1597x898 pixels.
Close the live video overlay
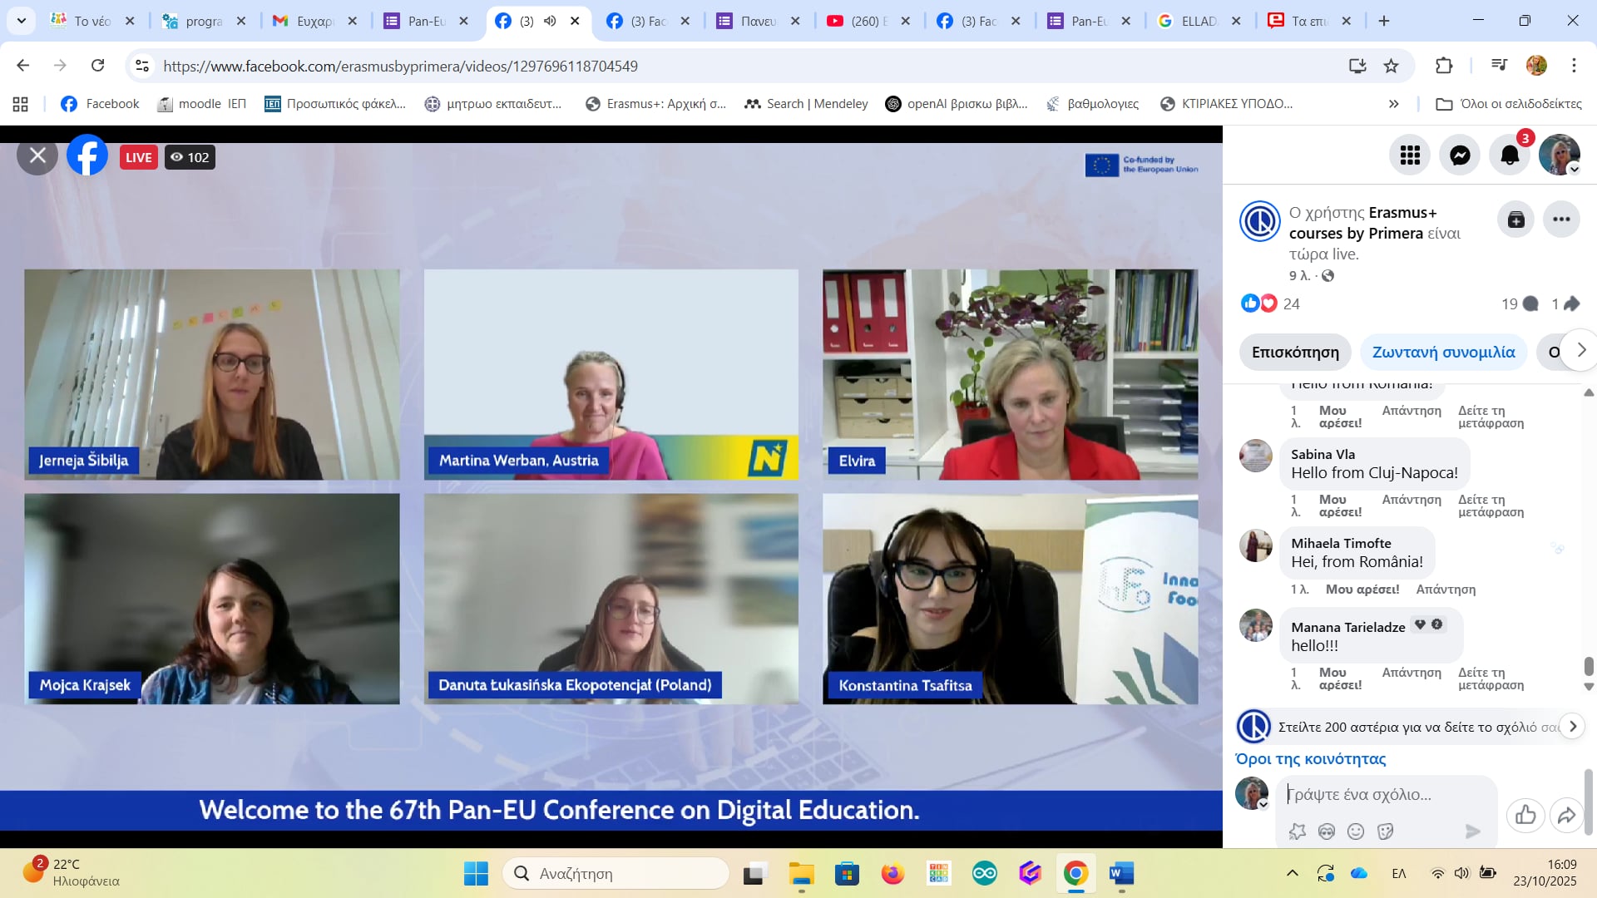[x=37, y=155]
